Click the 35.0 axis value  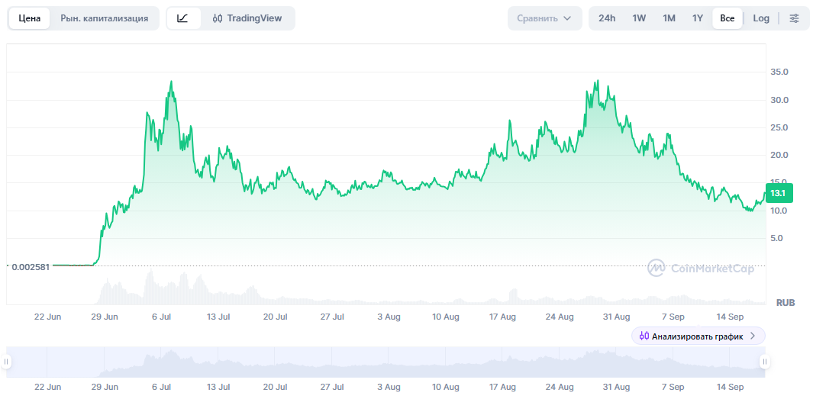coord(779,72)
